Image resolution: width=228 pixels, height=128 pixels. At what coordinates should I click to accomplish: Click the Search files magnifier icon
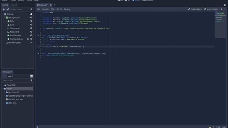31,80
